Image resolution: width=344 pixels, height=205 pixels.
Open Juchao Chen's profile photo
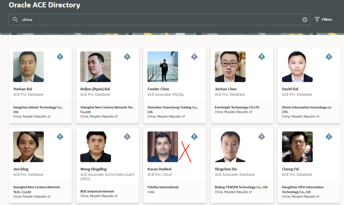[230, 67]
